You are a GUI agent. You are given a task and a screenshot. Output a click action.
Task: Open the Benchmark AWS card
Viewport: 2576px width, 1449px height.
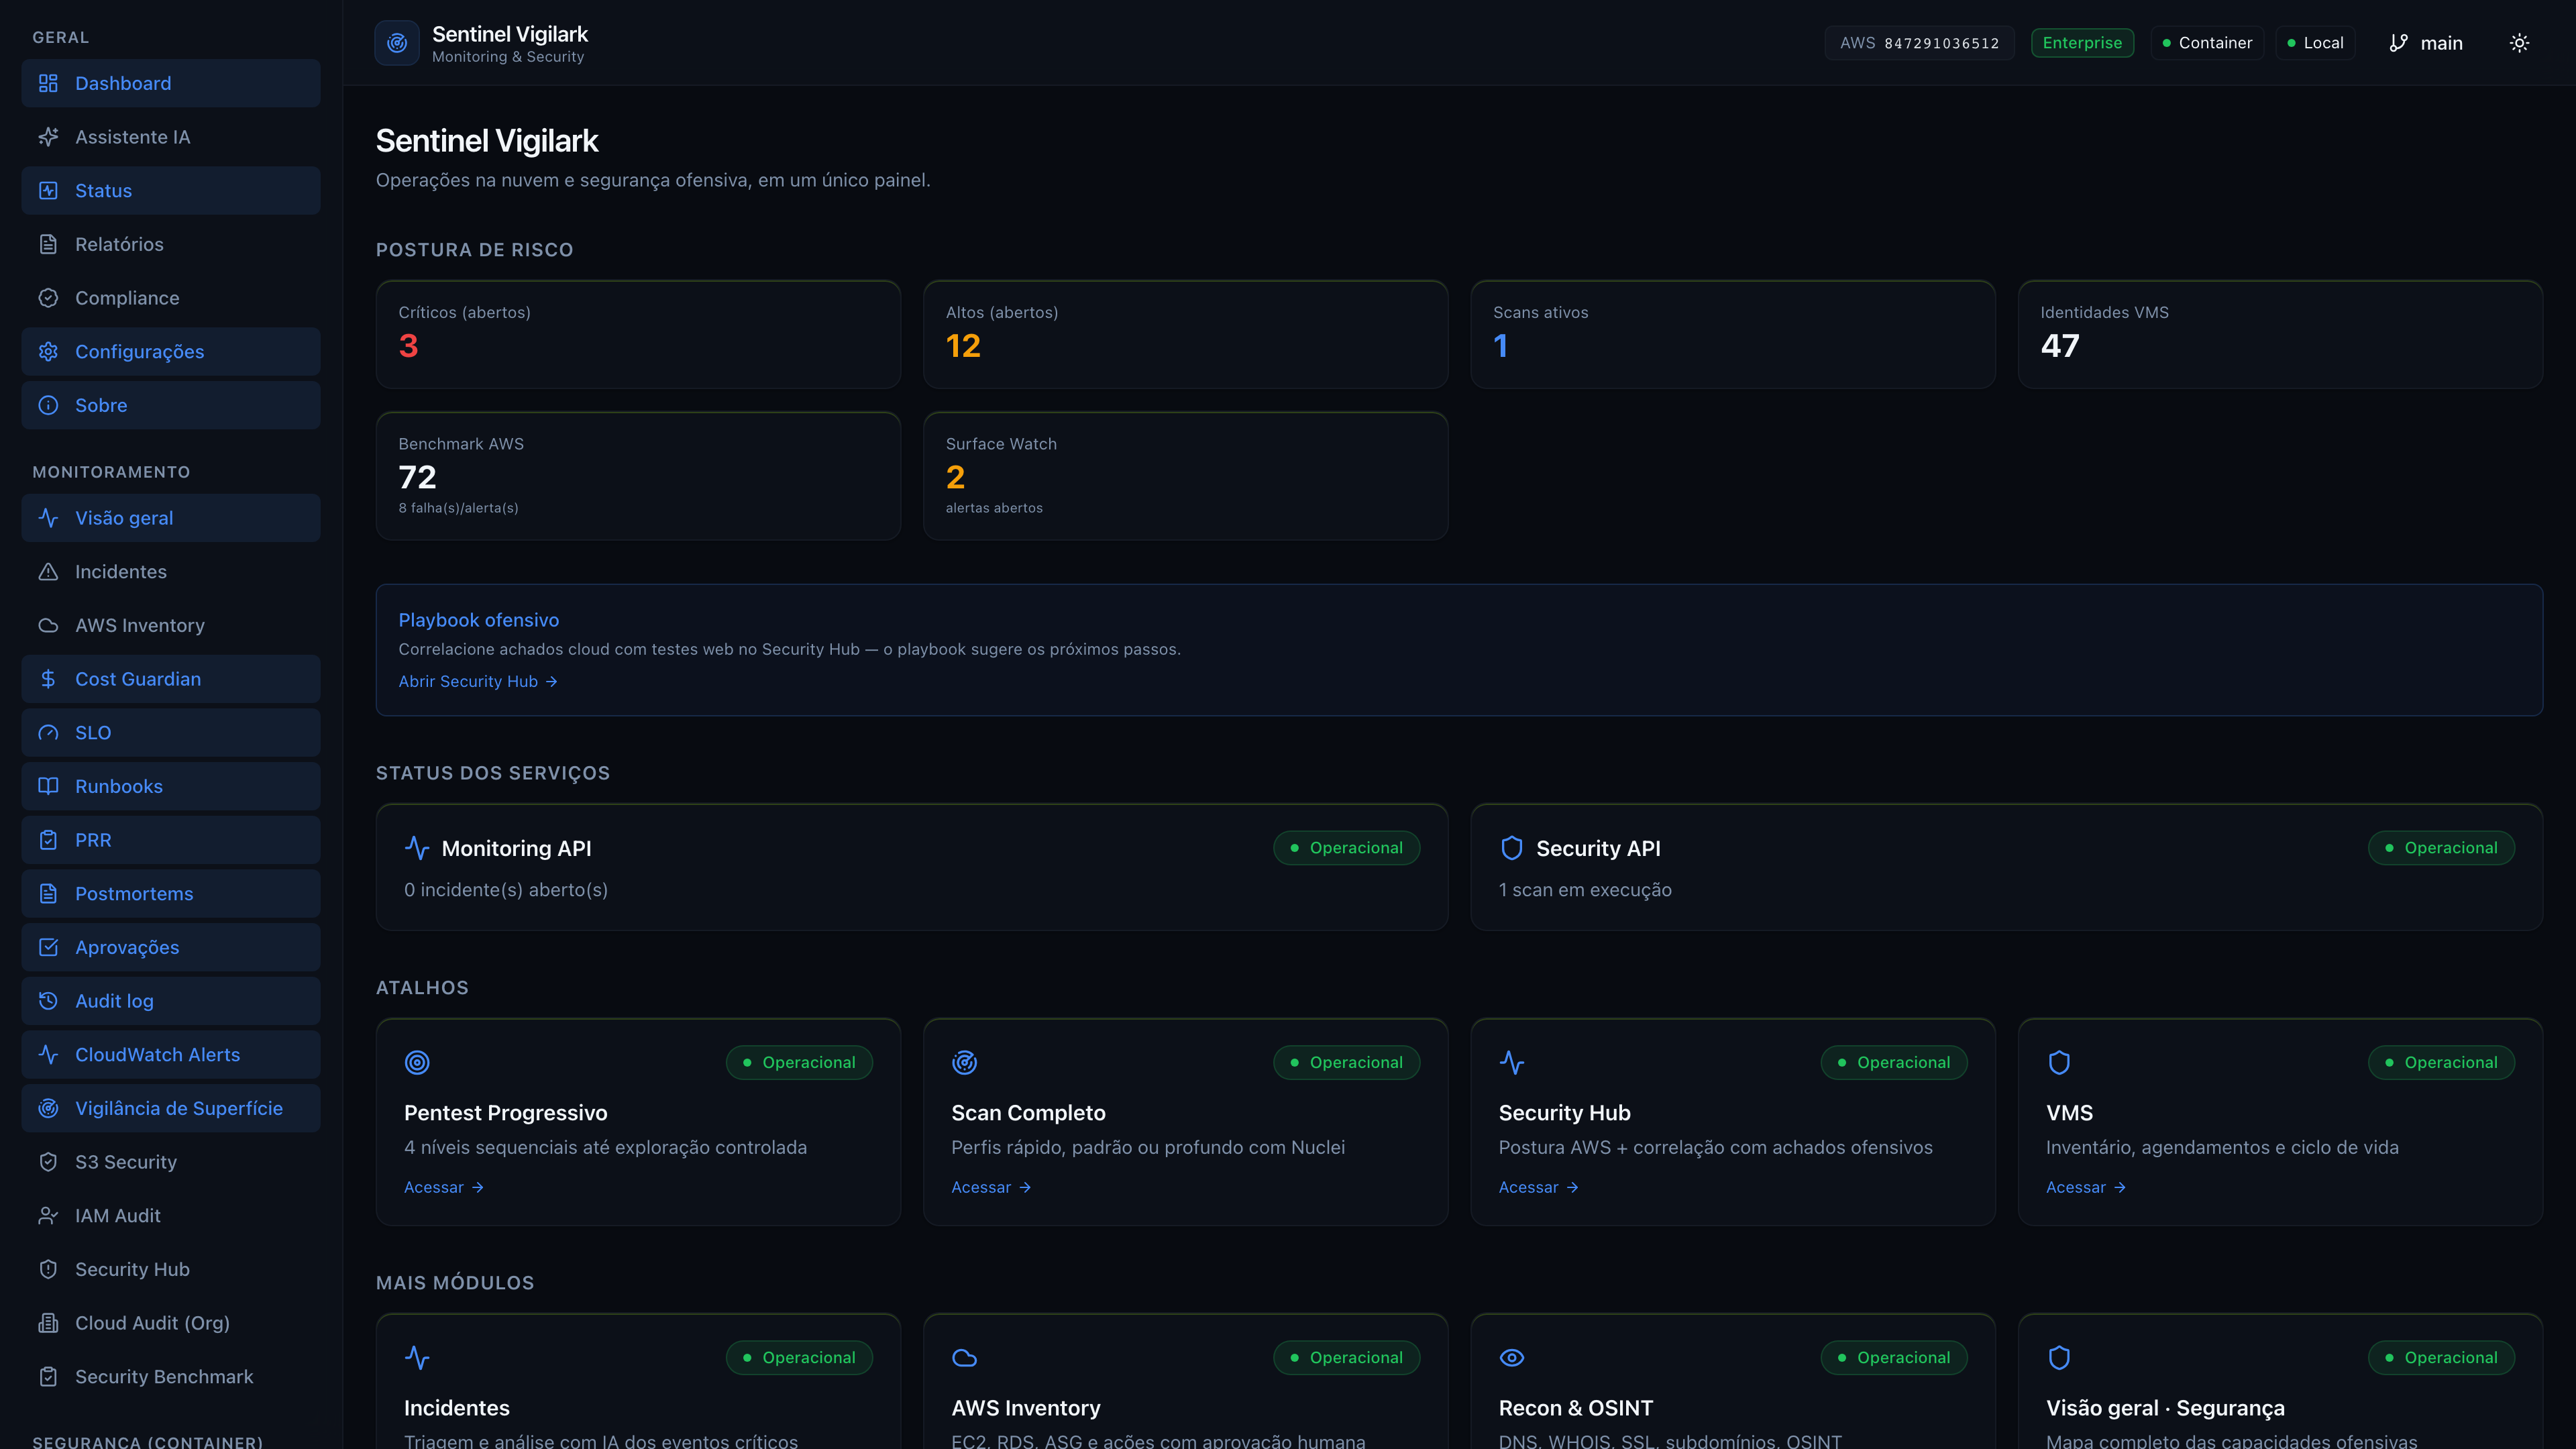[x=638, y=476]
